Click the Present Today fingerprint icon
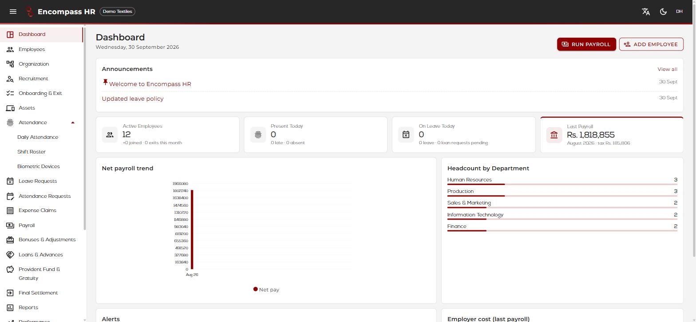 (x=258, y=135)
